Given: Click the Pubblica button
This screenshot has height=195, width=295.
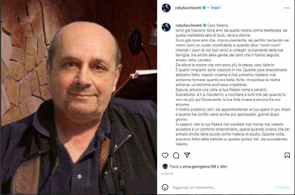Looking at the screenshot, I should coord(282,187).
